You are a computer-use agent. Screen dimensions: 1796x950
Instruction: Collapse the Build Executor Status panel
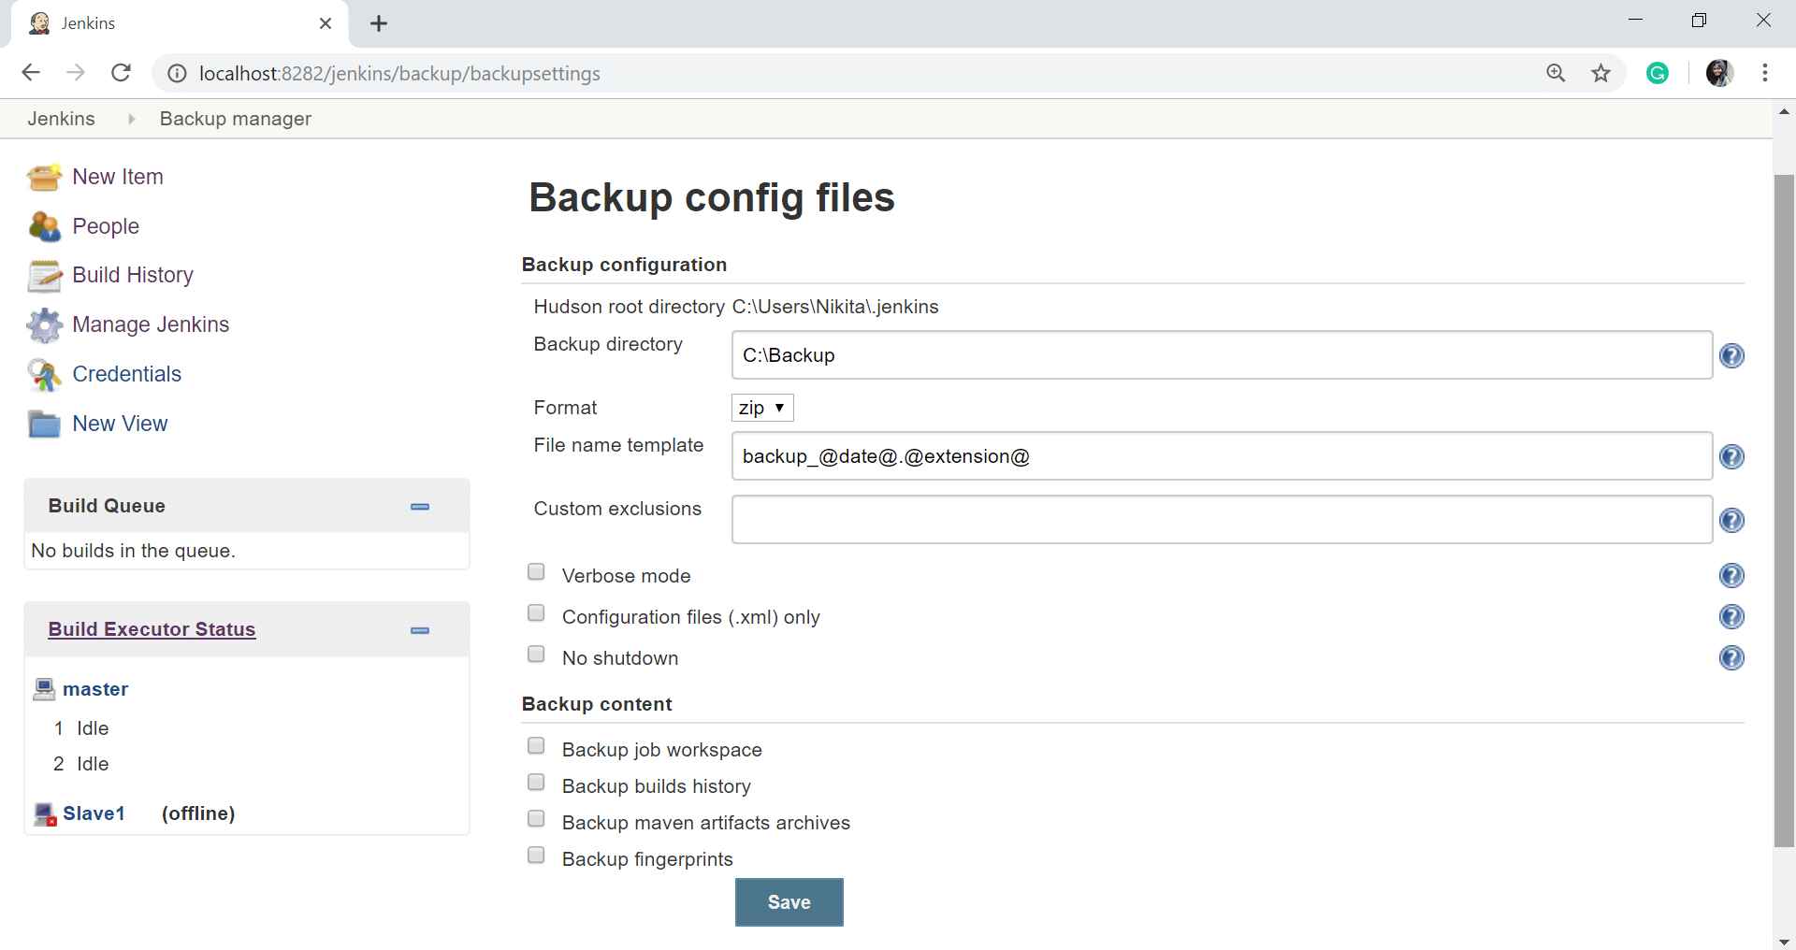(420, 630)
